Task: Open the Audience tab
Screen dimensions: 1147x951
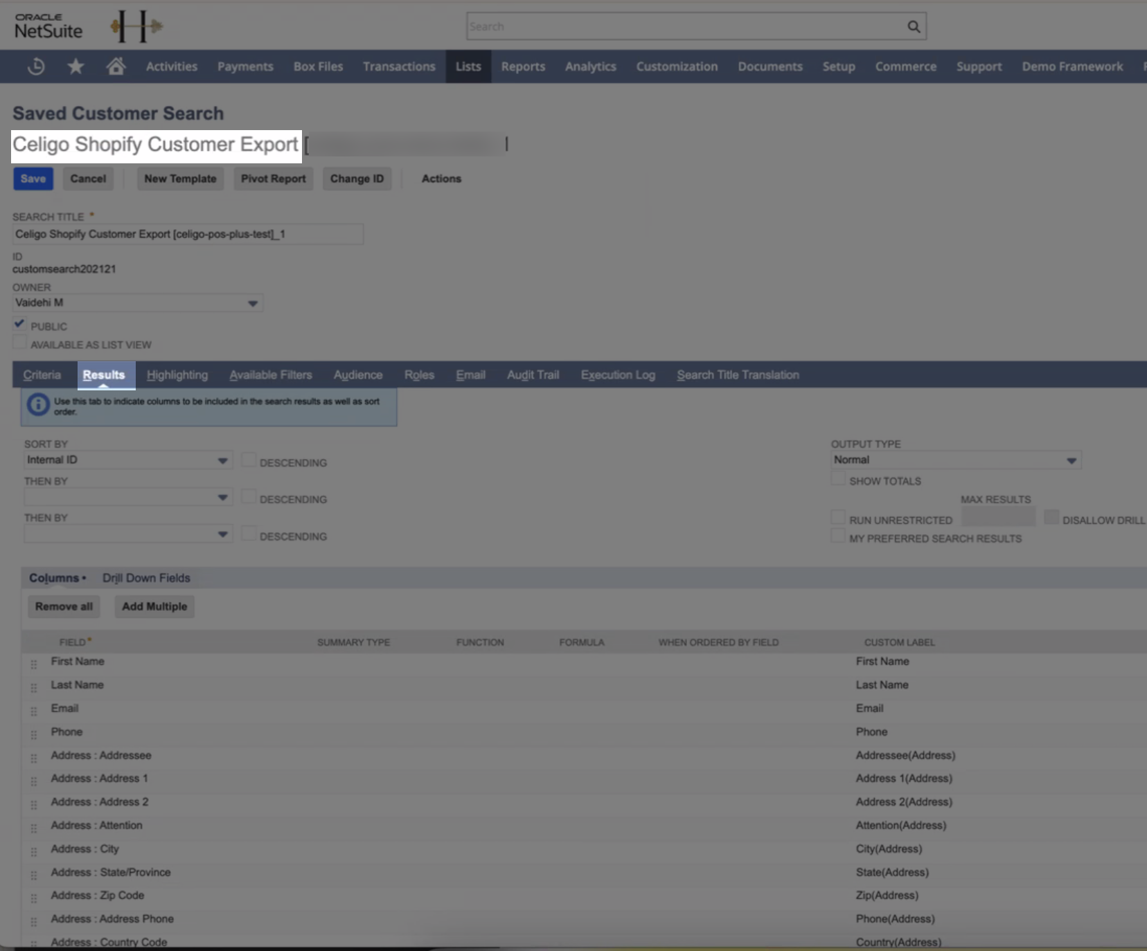Action: coord(358,374)
